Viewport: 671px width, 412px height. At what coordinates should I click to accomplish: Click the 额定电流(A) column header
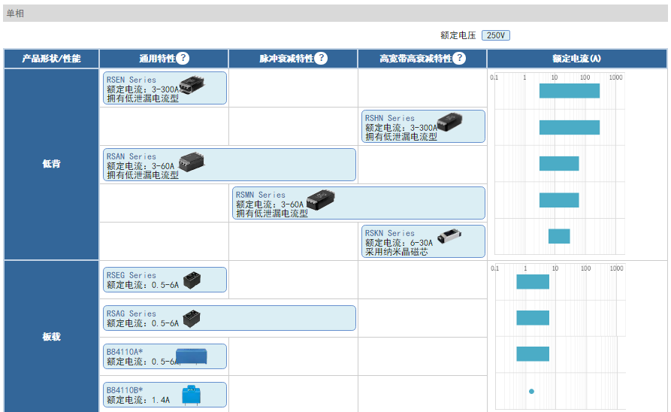(576, 59)
